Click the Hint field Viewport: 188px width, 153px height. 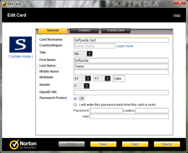tap(129, 116)
